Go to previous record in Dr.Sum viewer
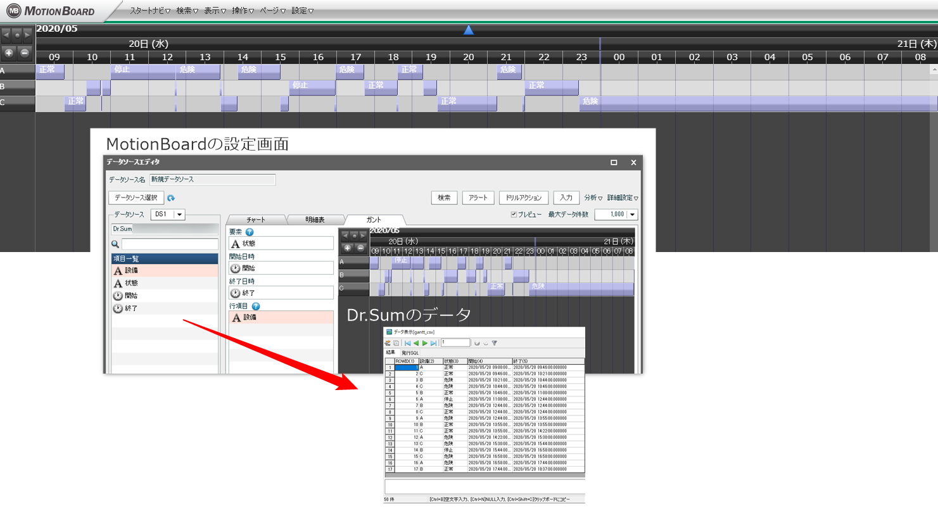The height and width of the screenshot is (518, 938). [x=416, y=343]
